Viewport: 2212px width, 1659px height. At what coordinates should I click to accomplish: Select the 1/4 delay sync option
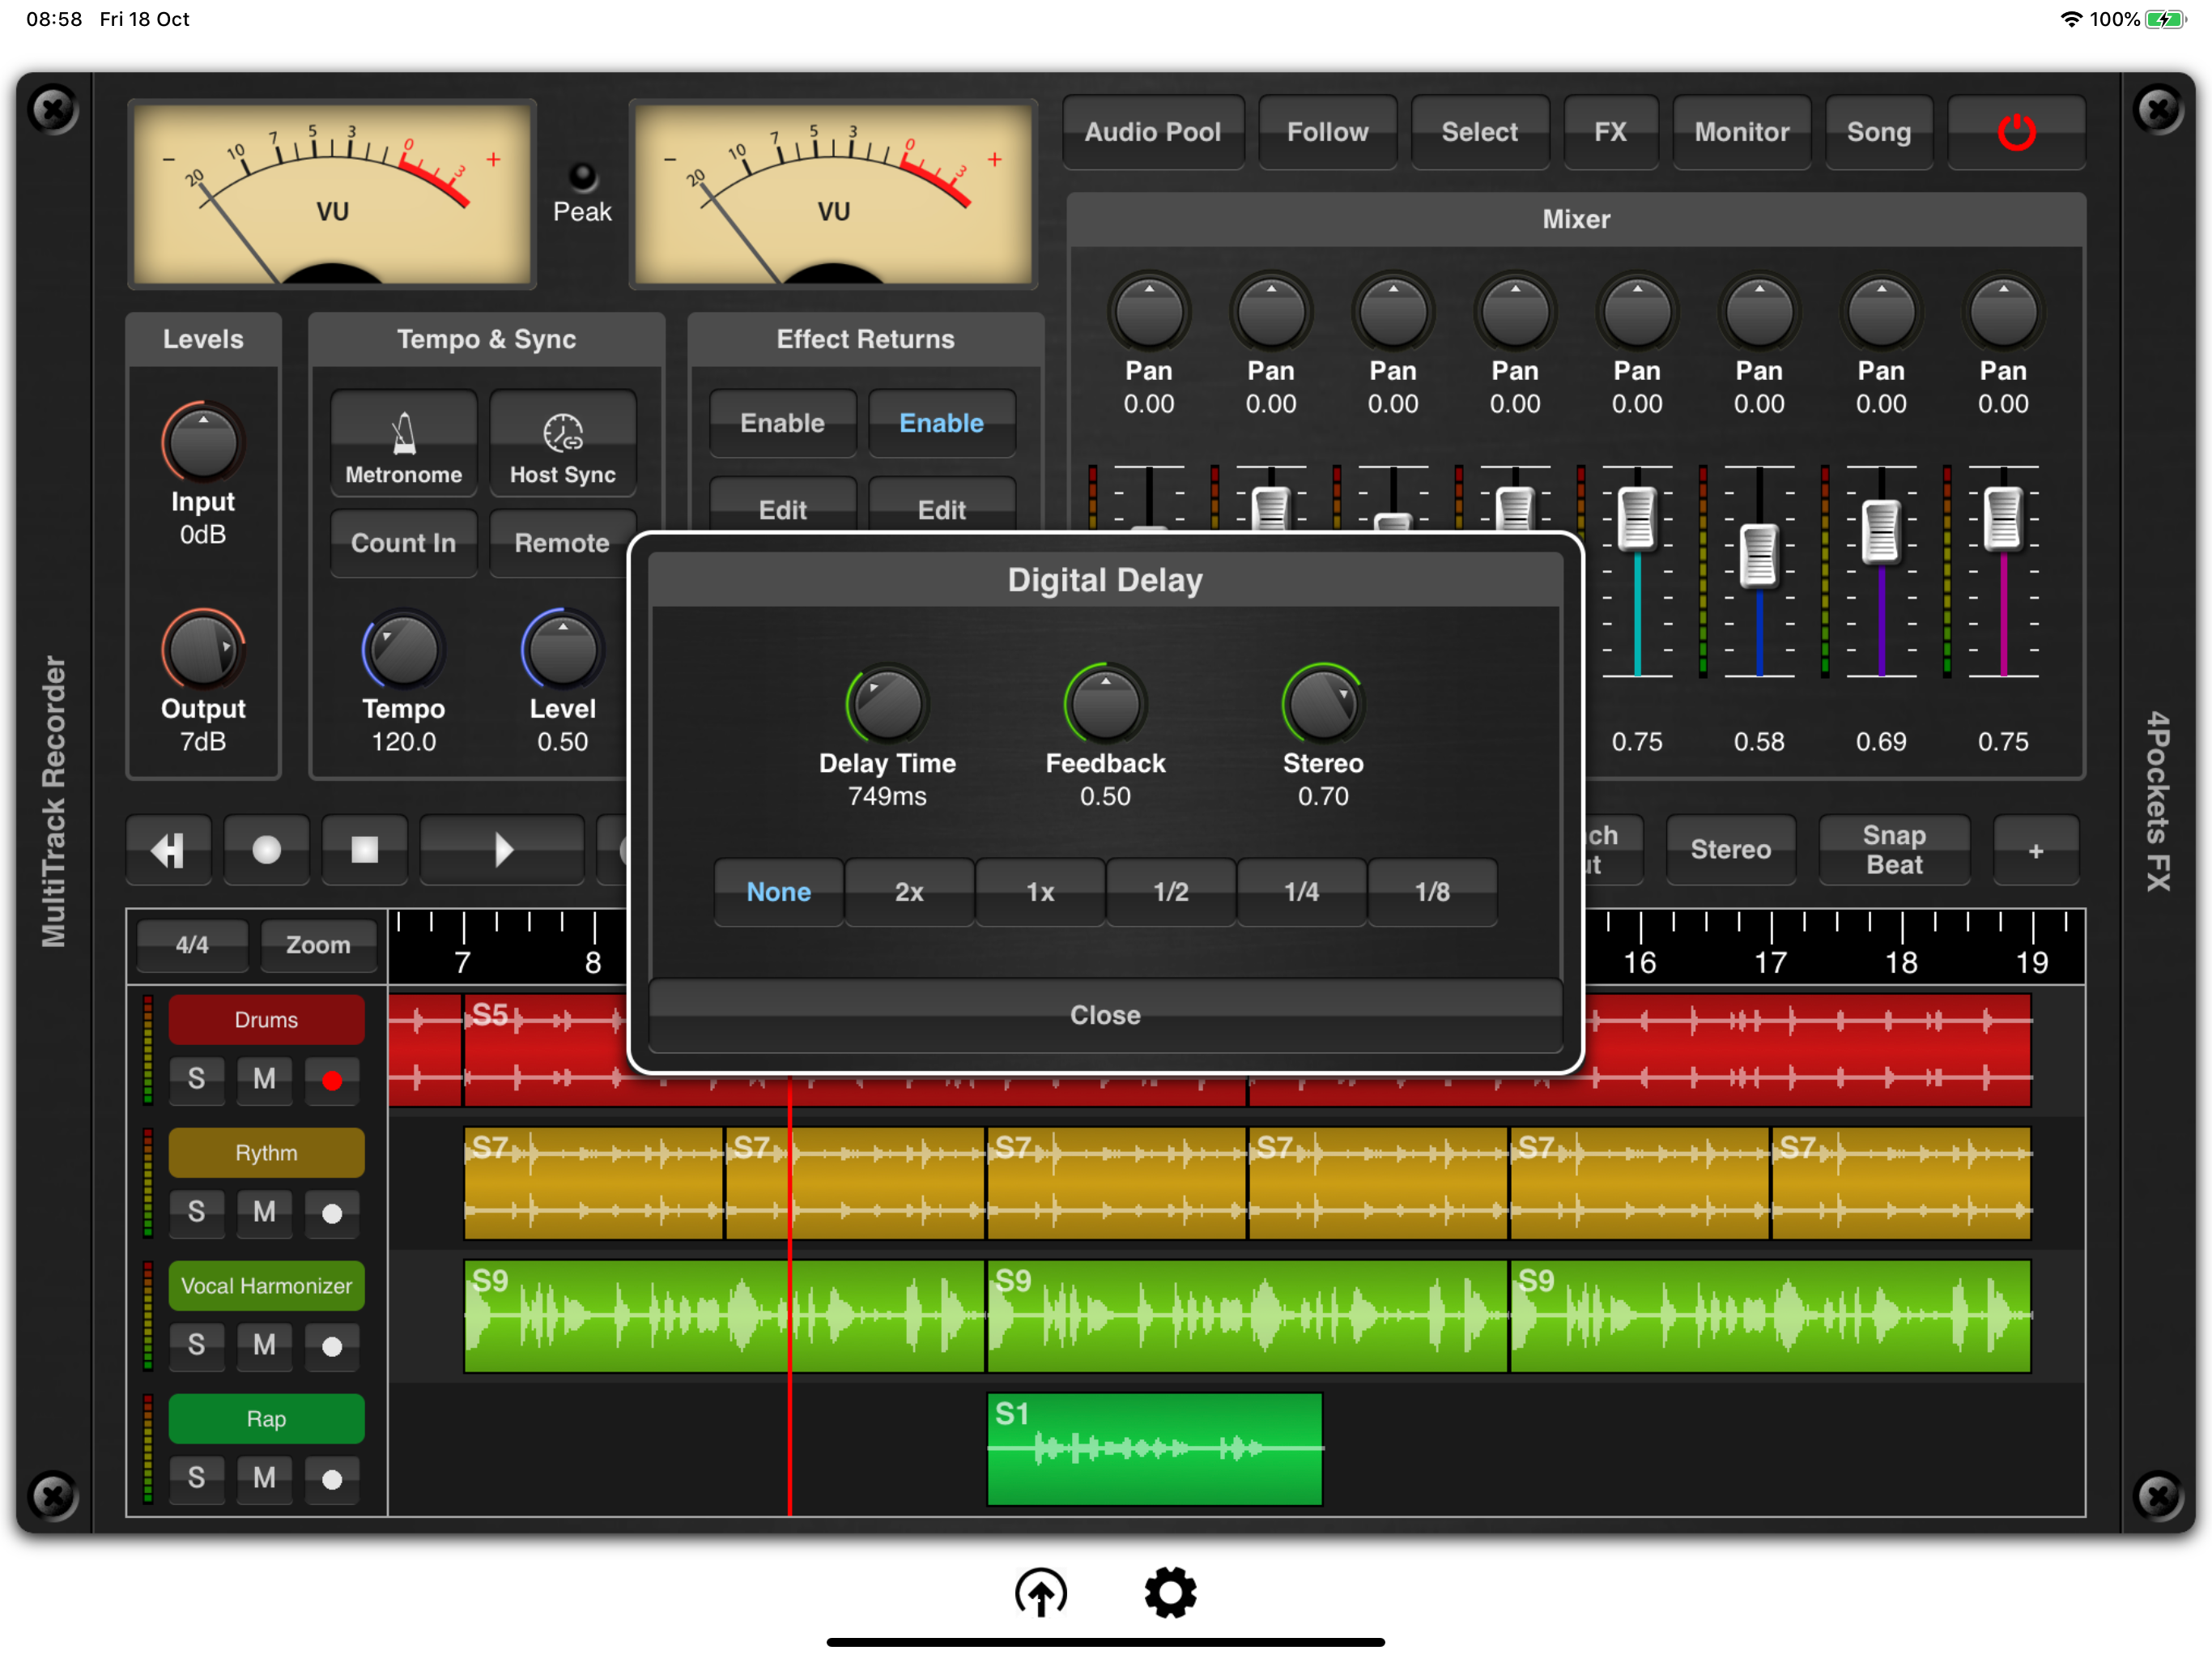[x=1301, y=892]
